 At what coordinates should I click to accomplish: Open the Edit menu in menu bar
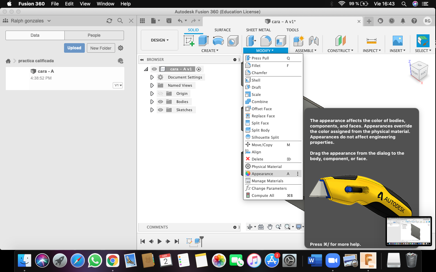pyautogui.click(x=69, y=4)
